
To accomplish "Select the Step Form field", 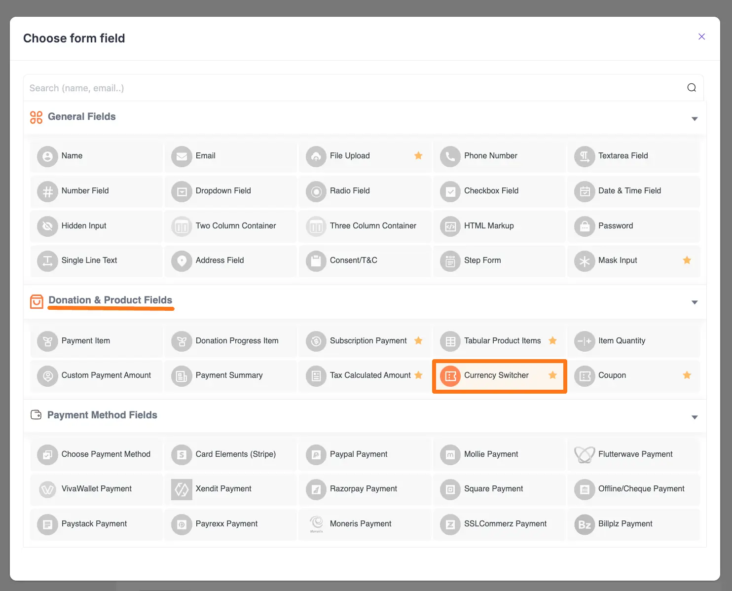I will [x=482, y=260].
